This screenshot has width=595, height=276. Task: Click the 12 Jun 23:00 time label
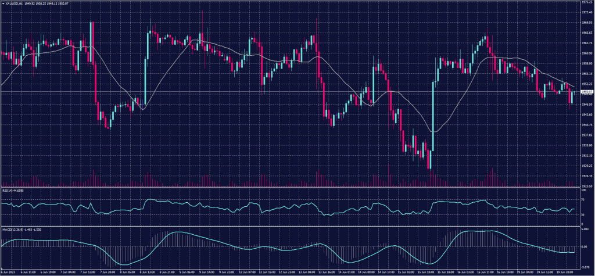pos(287,272)
